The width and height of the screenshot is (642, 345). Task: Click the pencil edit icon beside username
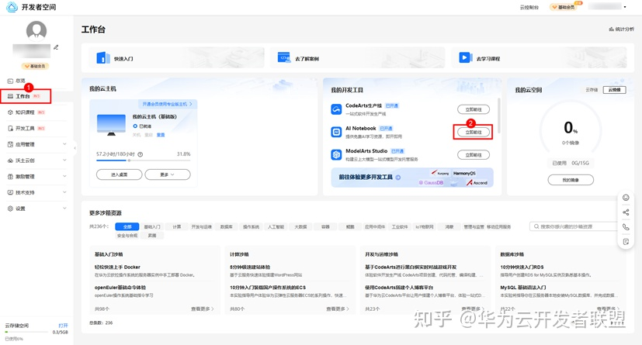56,47
